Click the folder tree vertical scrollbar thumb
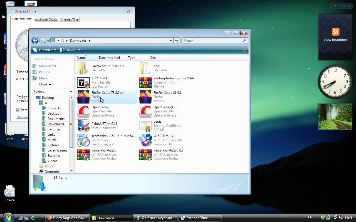Image resolution: width=356 pixels, height=222 pixels. point(71,123)
